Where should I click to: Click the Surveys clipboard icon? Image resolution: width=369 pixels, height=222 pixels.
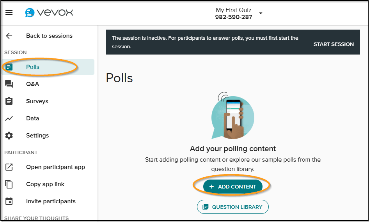(x=9, y=101)
